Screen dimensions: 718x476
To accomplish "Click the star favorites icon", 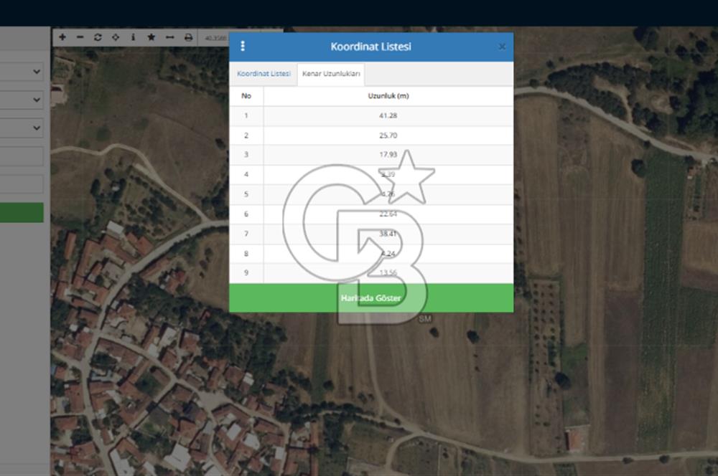I will click(x=151, y=37).
